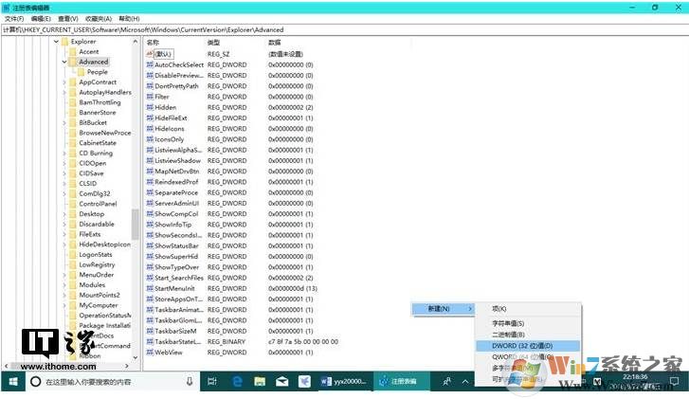The height and width of the screenshot is (399, 689).
Task: Click the microphone icon in the search box
Action: click(190, 381)
